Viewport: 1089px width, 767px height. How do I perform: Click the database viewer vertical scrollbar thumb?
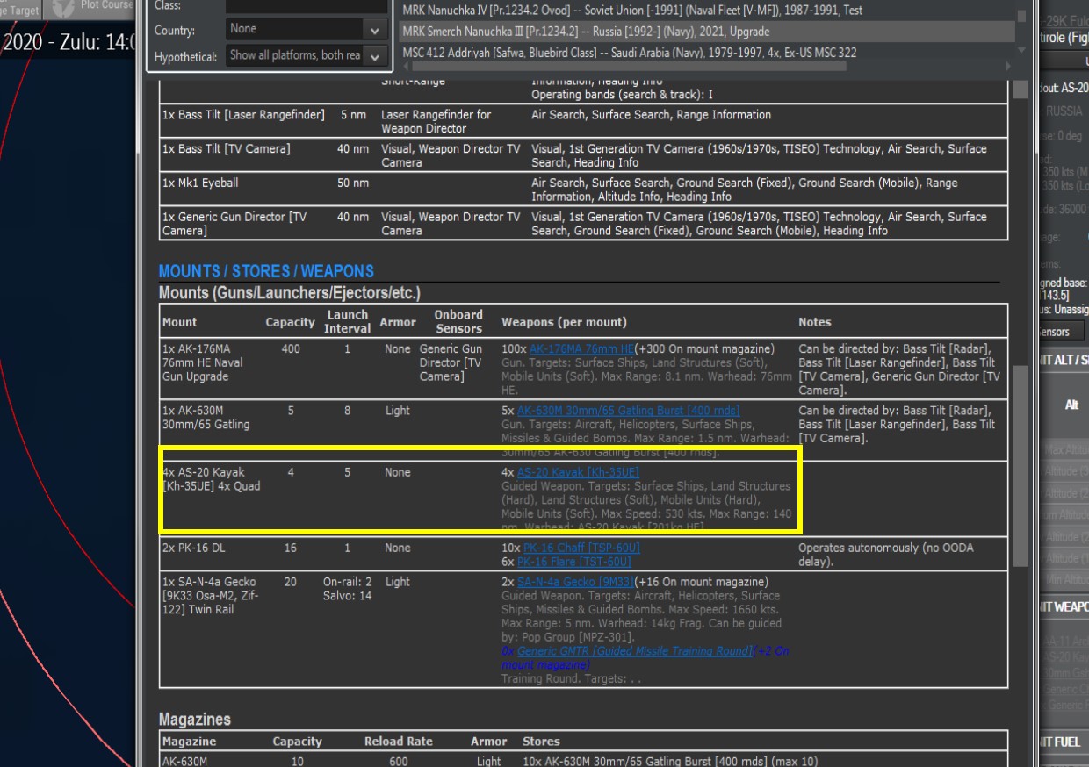pyautogui.click(x=1020, y=466)
